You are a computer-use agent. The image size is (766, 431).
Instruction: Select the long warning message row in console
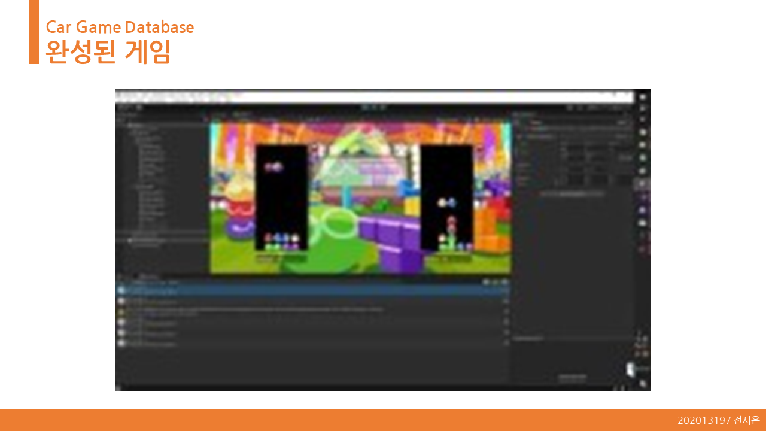coord(312,311)
